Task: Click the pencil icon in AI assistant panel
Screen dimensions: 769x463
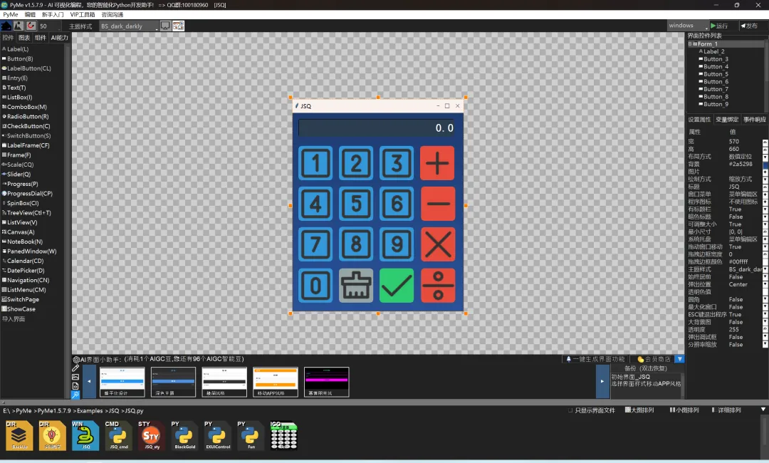Action: 75,368
